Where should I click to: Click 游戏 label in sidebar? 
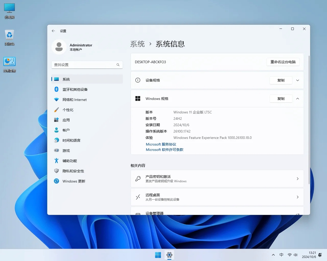66,151
